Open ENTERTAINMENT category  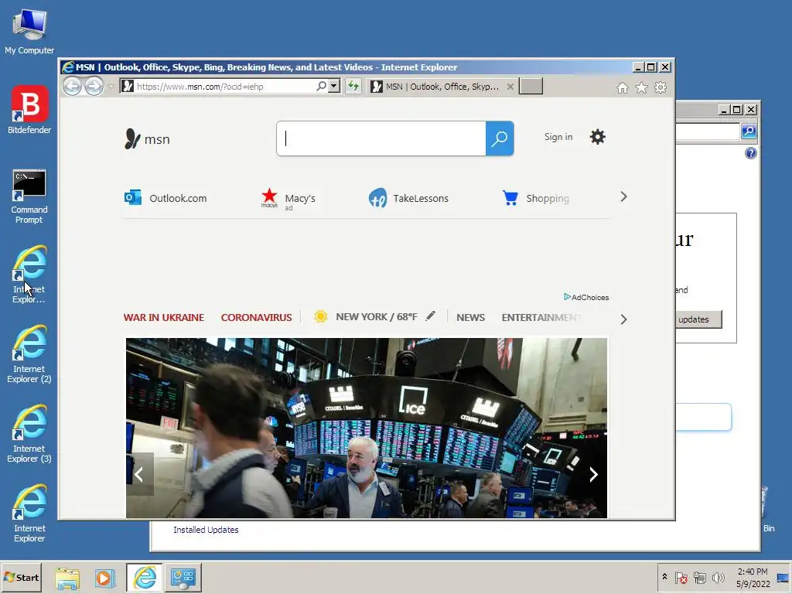[541, 317]
